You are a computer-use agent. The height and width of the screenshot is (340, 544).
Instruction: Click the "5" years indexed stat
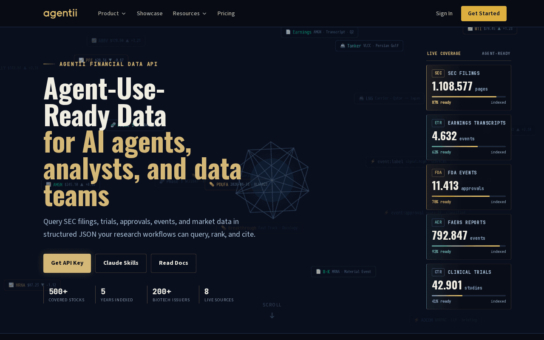pyautogui.click(x=103, y=292)
